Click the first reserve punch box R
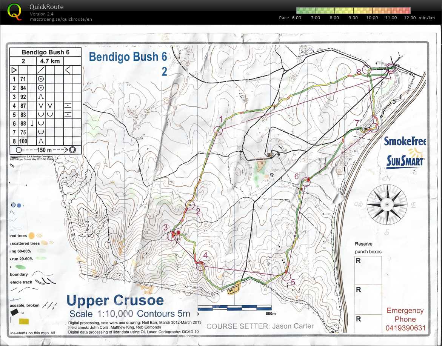 (x=368, y=270)
